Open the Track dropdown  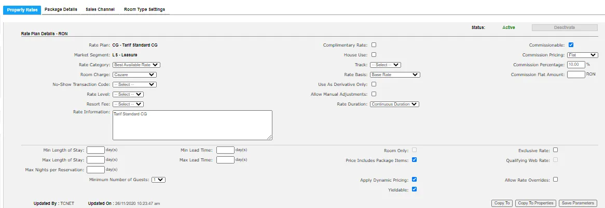[x=386, y=65]
